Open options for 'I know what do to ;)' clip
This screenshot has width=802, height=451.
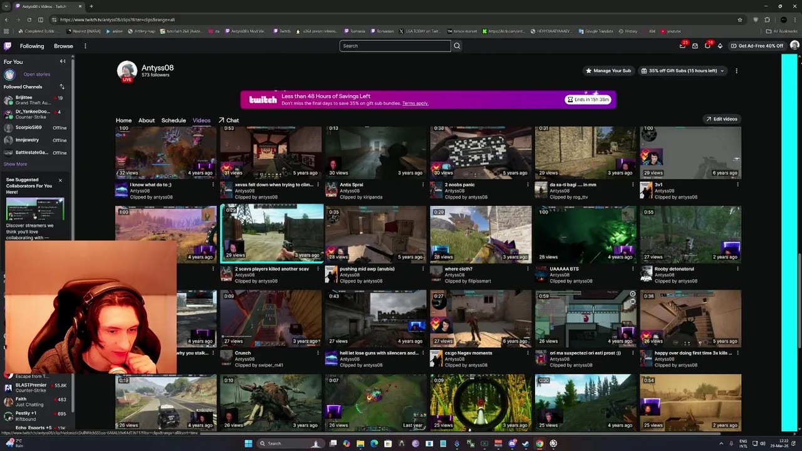point(213,185)
